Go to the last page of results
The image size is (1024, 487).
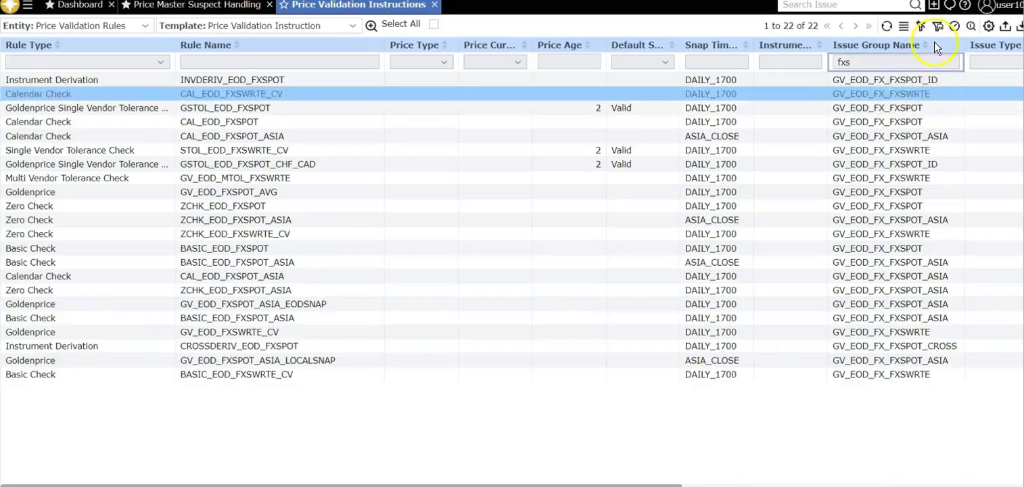[869, 26]
